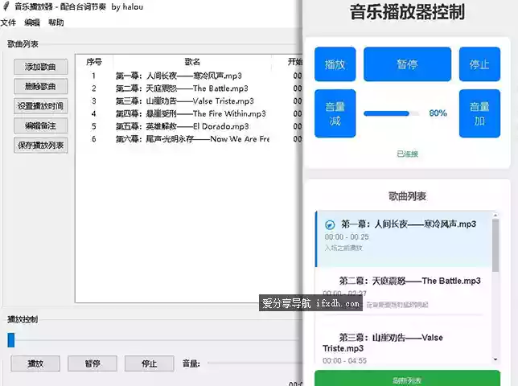Select 第二幕：天庭震怒——The Battle.mp3 card in web list
Screen dimensions: 518x386
point(403,292)
